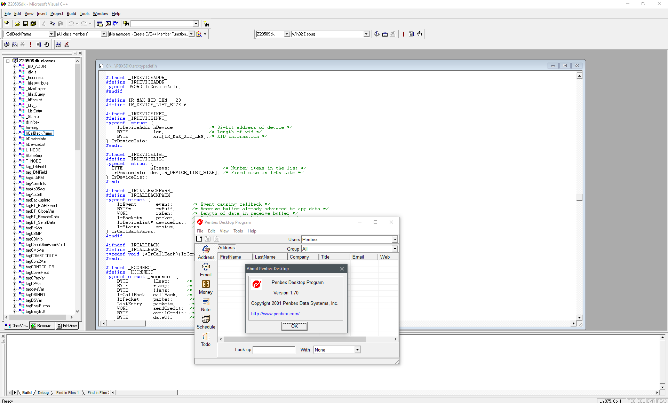Select the Save All toolbar icon
668x403 pixels.
pos(33,23)
